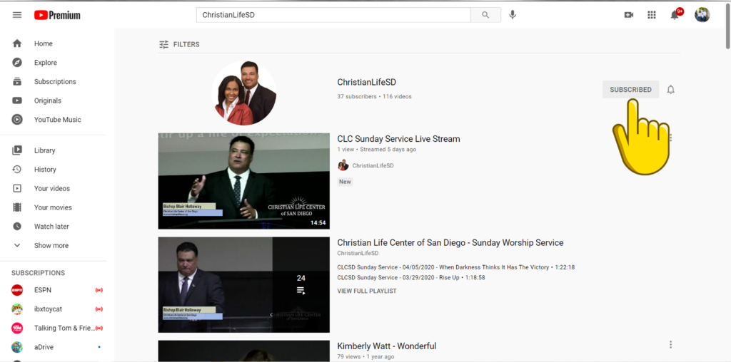Open more options for Kimberly Watt video

[x=671, y=345]
